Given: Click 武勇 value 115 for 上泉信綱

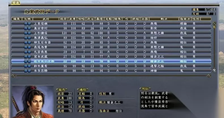Looking at the screenshot, I should pyautogui.click(x=73, y=23).
